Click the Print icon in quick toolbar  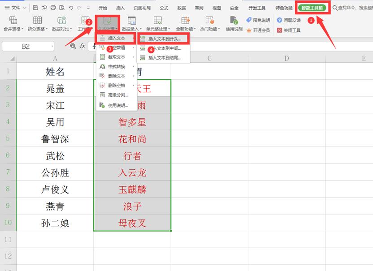(53, 8)
